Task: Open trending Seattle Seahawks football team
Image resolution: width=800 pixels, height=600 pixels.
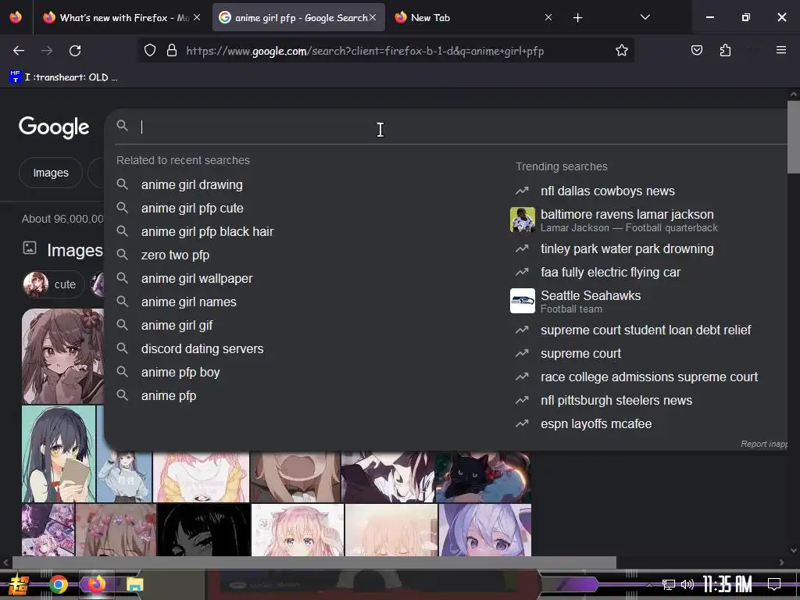Action: point(591,301)
